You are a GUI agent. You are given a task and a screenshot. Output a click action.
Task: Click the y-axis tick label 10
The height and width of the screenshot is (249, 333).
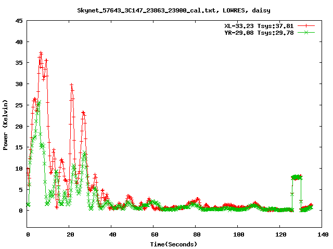[19, 168]
